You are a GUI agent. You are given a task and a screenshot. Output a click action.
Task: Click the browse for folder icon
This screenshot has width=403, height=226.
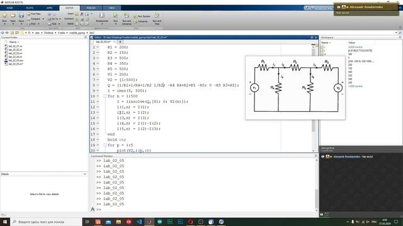coord(17,33)
